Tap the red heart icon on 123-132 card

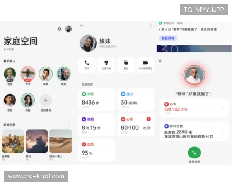point(166,104)
